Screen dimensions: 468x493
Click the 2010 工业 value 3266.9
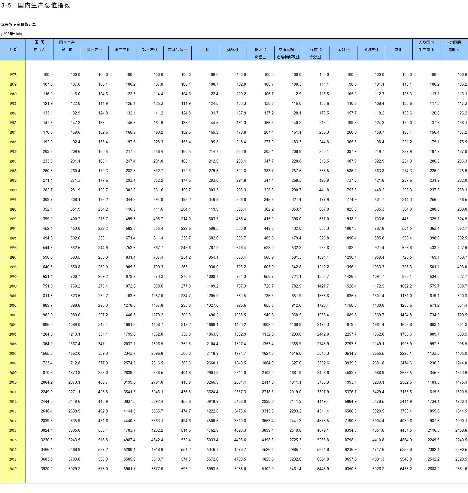[x=213, y=382]
